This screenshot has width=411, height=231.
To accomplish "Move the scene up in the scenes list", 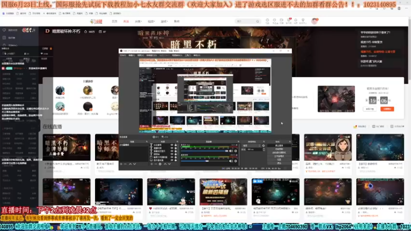I will point(130,164).
